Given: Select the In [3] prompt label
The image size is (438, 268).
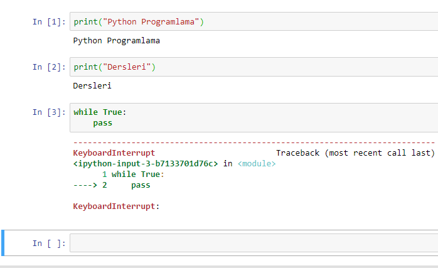Looking at the screenshot, I should [48, 112].
